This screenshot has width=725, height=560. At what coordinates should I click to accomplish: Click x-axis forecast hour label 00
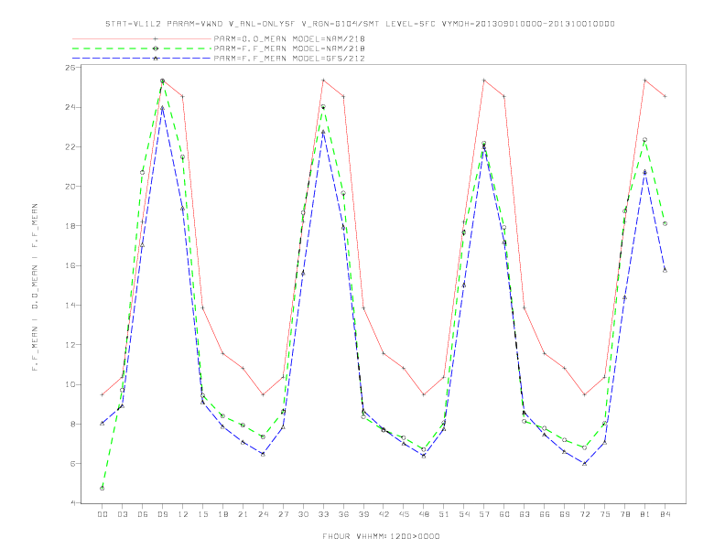pyautogui.click(x=103, y=514)
